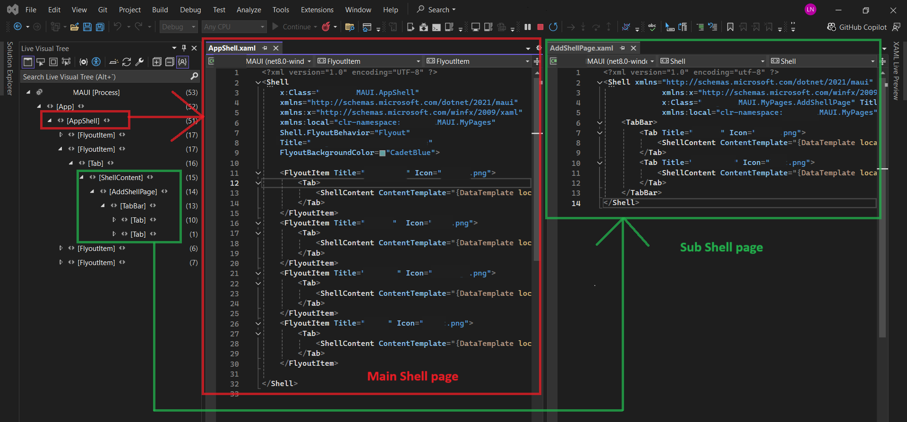Stop debugging with the red square
The height and width of the screenshot is (422, 907).
pyautogui.click(x=540, y=27)
